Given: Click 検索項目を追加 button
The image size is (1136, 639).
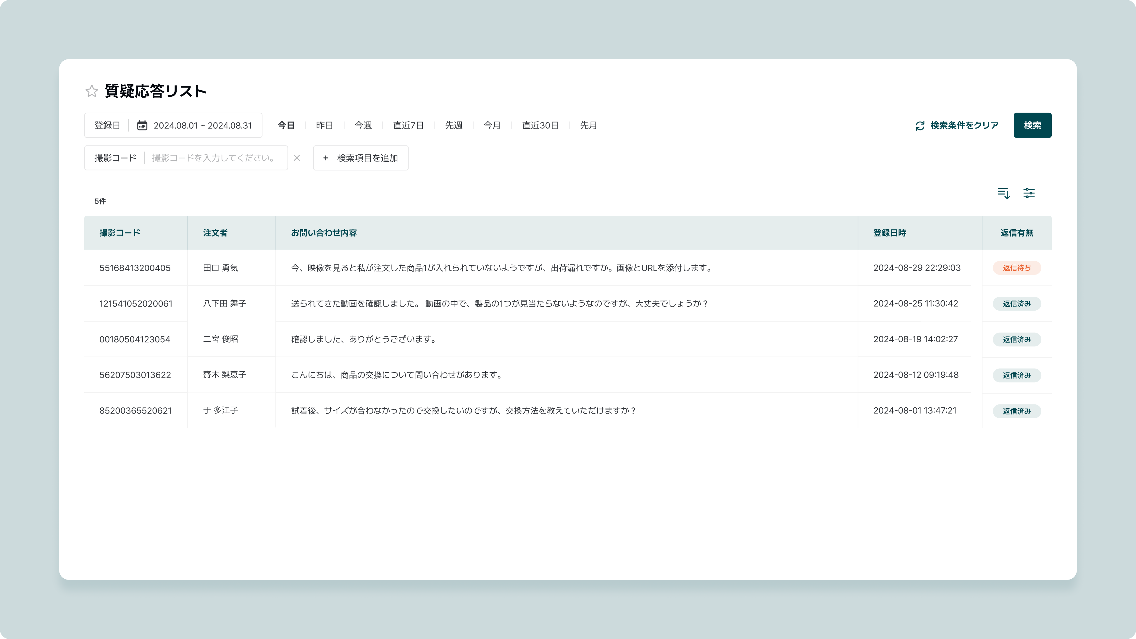Looking at the screenshot, I should (x=361, y=158).
